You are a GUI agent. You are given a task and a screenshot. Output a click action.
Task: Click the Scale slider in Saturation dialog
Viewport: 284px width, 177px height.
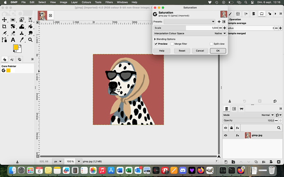tap(186, 28)
